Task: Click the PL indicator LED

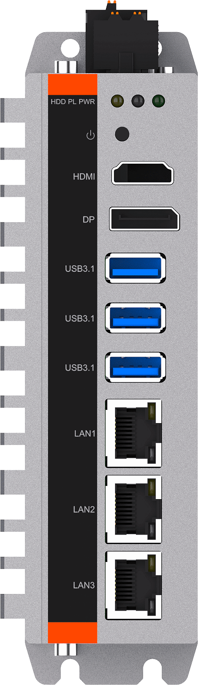Action: point(138,101)
